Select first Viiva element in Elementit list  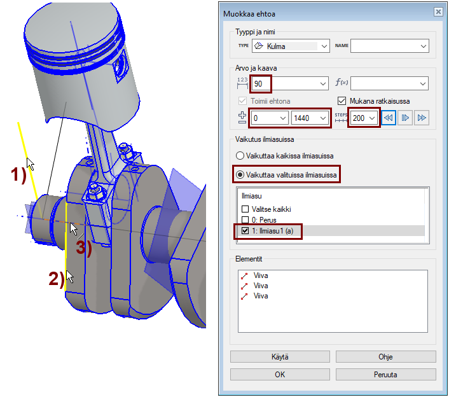click(x=261, y=277)
